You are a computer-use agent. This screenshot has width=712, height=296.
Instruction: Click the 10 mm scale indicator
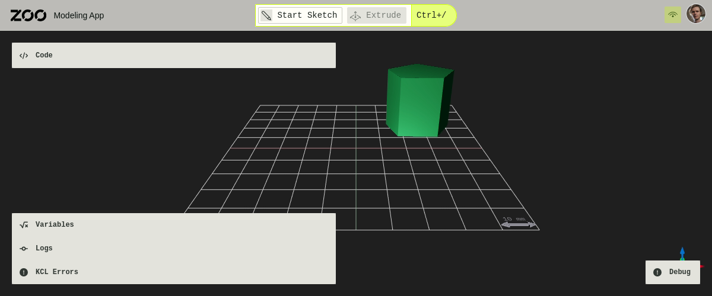(x=519, y=223)
